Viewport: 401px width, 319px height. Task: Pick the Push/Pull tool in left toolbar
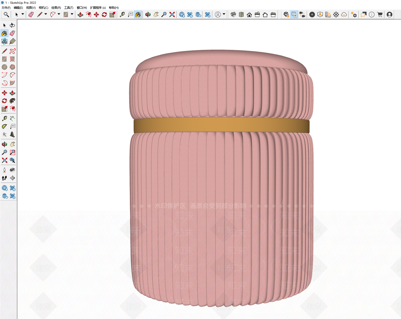12,93
